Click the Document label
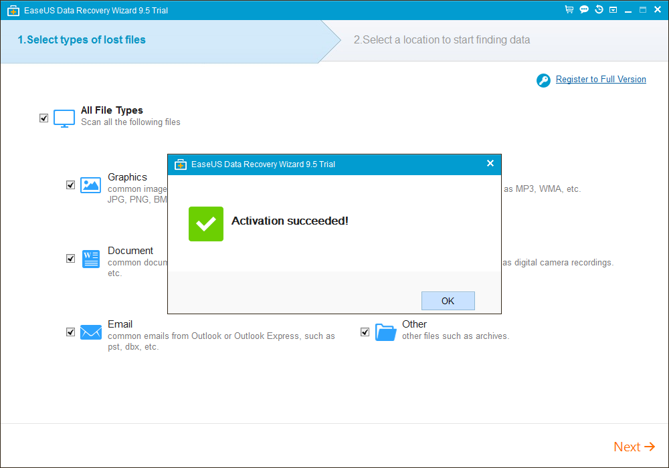The height and width of the screenshot is (468, 669). (x=130, y=251)
